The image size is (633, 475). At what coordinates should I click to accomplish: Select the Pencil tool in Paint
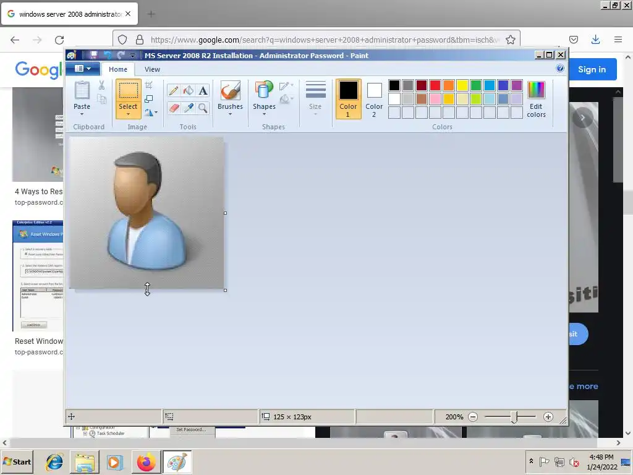pos(174,90)
